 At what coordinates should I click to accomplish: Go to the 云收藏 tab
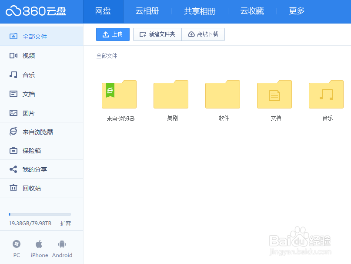252,11
